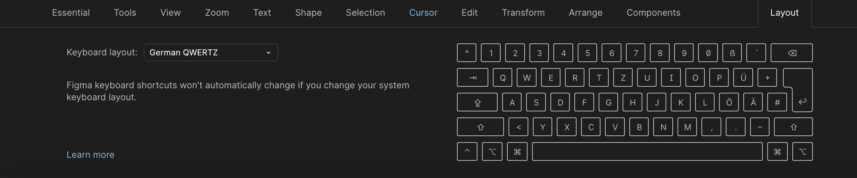The width and height of the screenshot is (857, 178).
Task: Click the R key
Action: click(575, 77)
